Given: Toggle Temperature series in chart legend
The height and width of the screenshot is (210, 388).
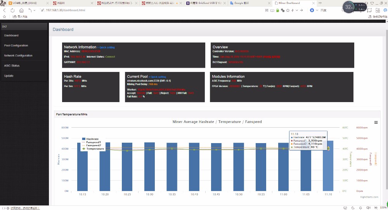Looking at the screenshot, I should [95, 149].
